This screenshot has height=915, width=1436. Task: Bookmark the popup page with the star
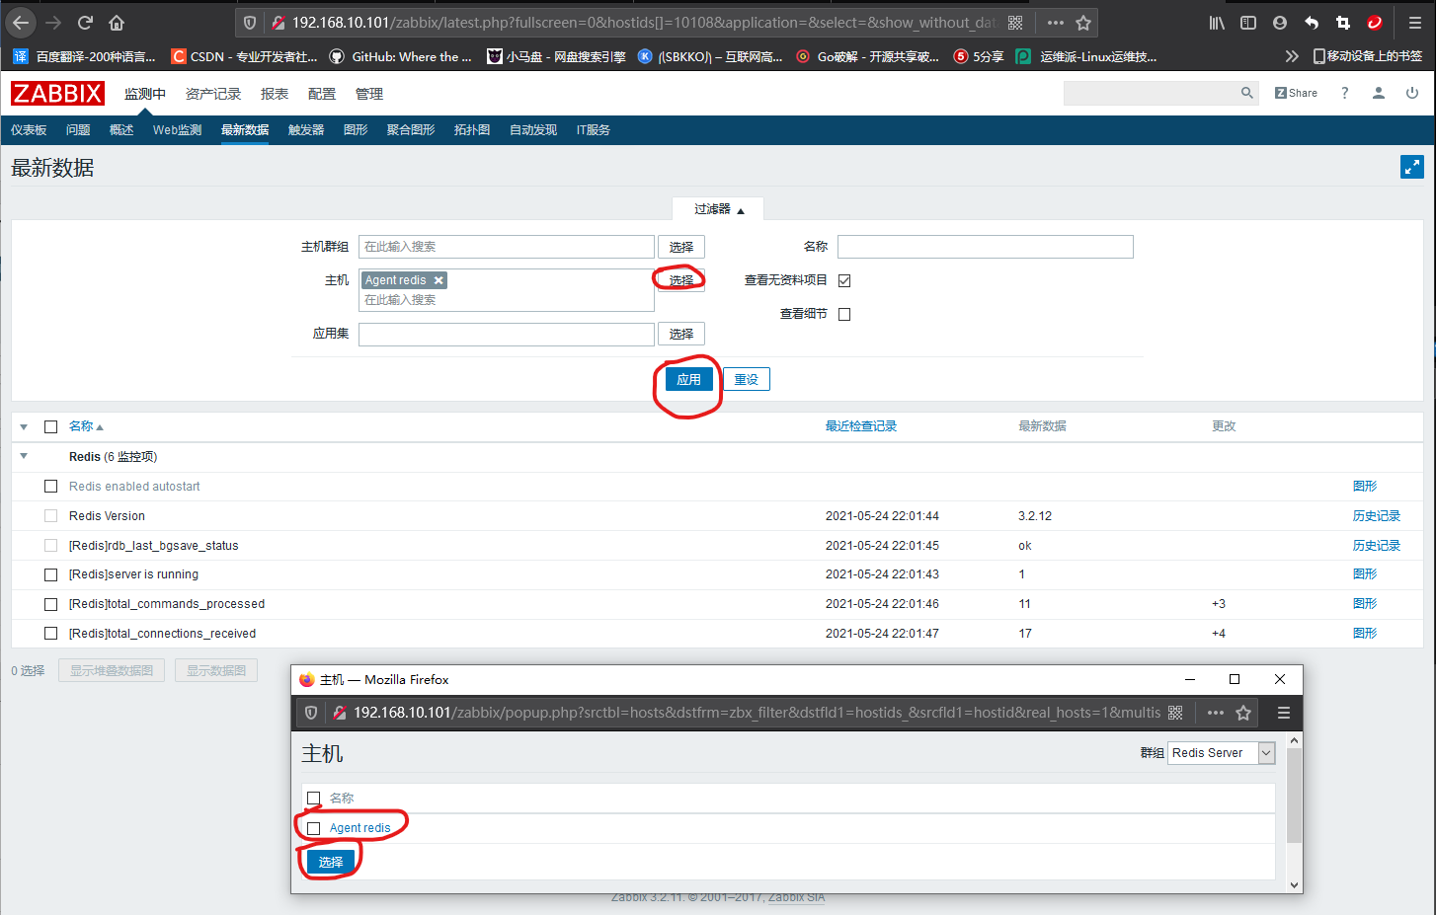tap(1243, 713)
